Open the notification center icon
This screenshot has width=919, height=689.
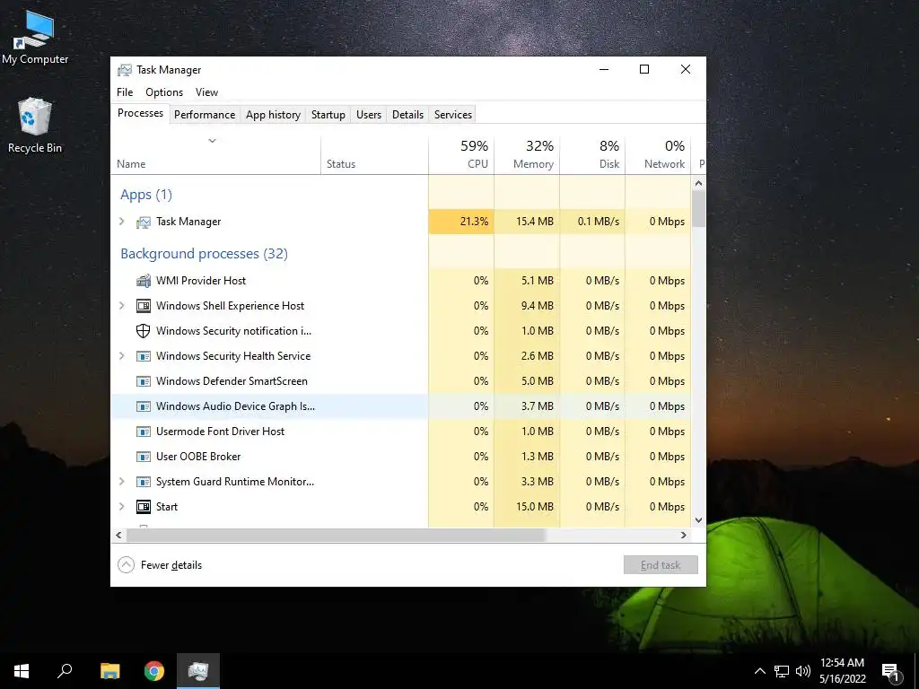point(891,672)
